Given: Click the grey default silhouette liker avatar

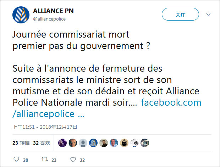Looking at the screenshot, I should pyautogui.click(x=83, y=143).
